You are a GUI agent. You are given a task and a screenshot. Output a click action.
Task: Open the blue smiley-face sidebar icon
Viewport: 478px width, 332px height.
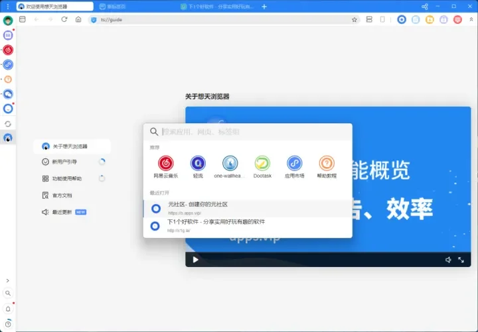(8, 109)
